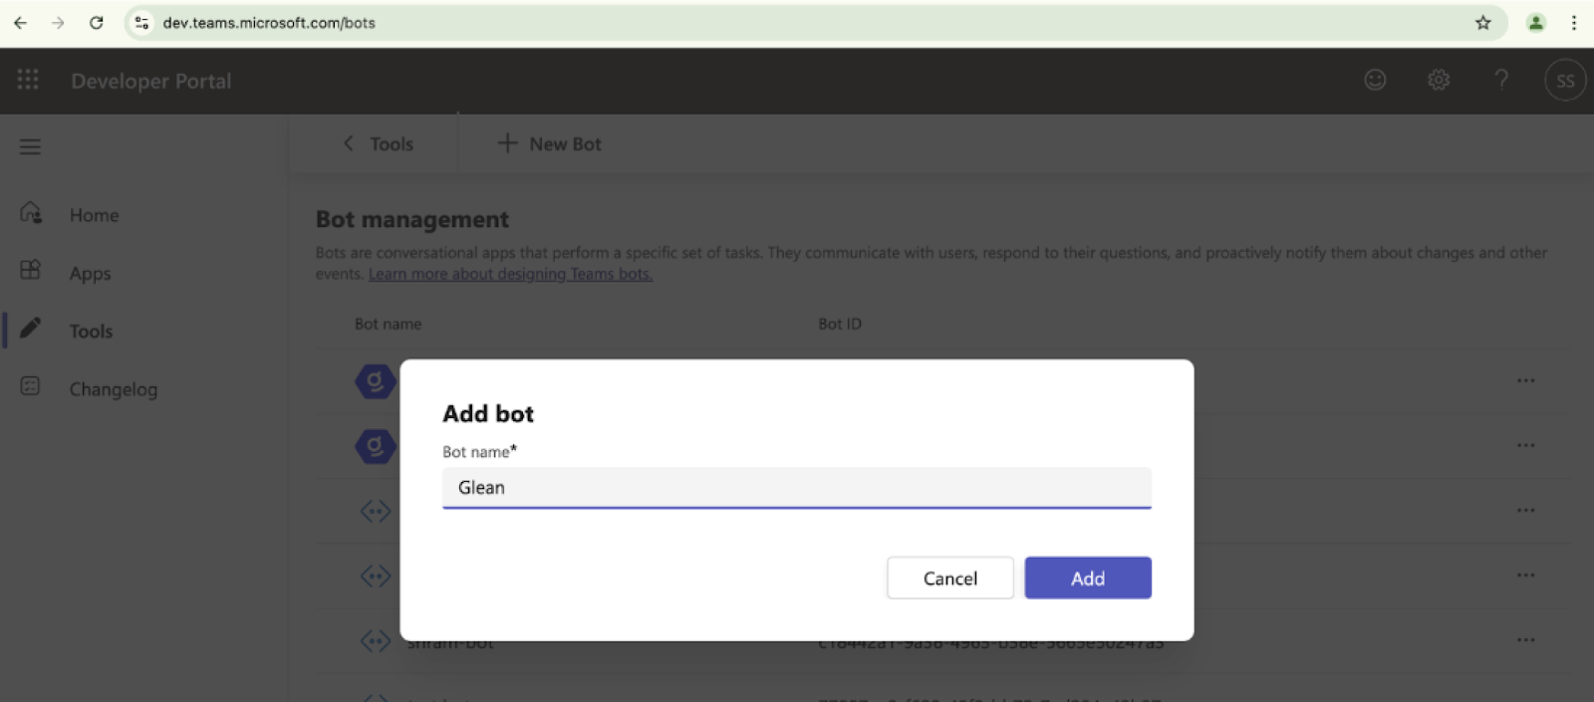Viewport: 1594px width, 702px height.
Task: Click the back chevron next to Tools
Action: pyautogui.click(x=349, y=143)
